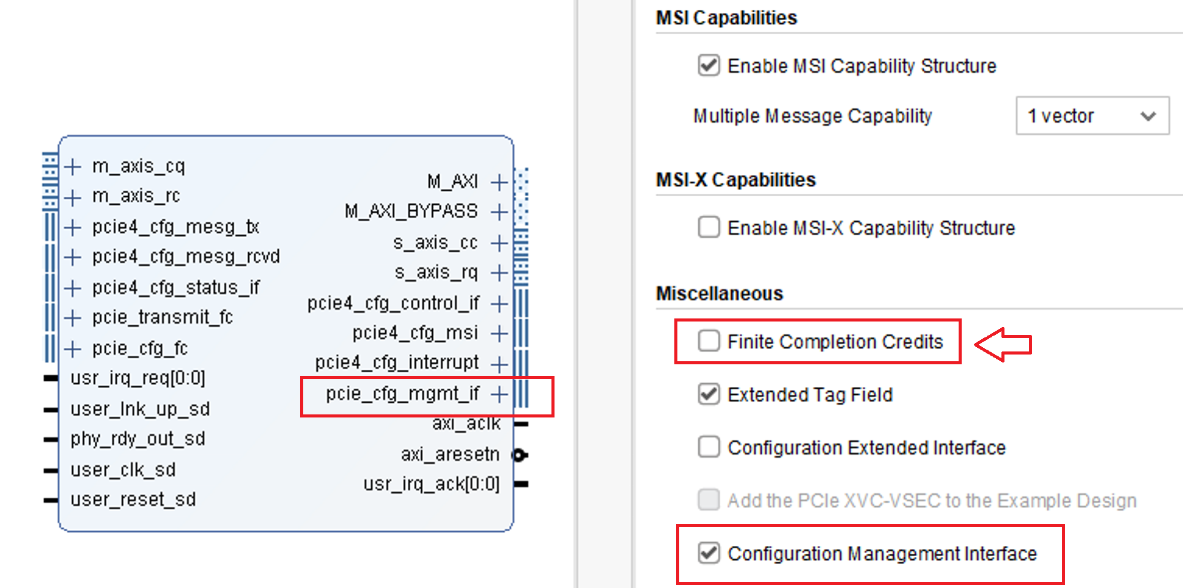Uncheck Enable MSI Capability Structure
The width and height of the screenshot is (1183, 588).
tap(709, 66)
